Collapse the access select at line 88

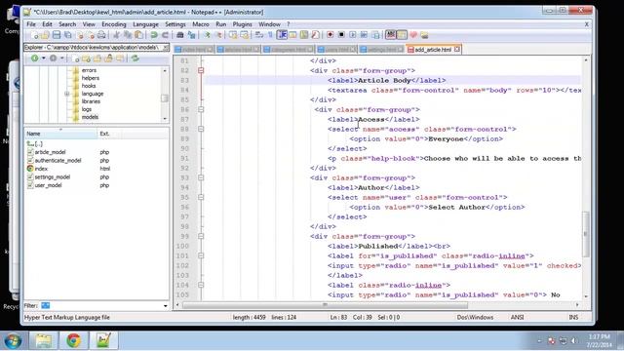point(201,129)
